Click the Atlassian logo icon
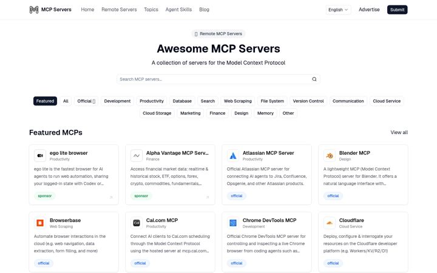This screenshot has height=273, width=437. (x=232, y=155)
